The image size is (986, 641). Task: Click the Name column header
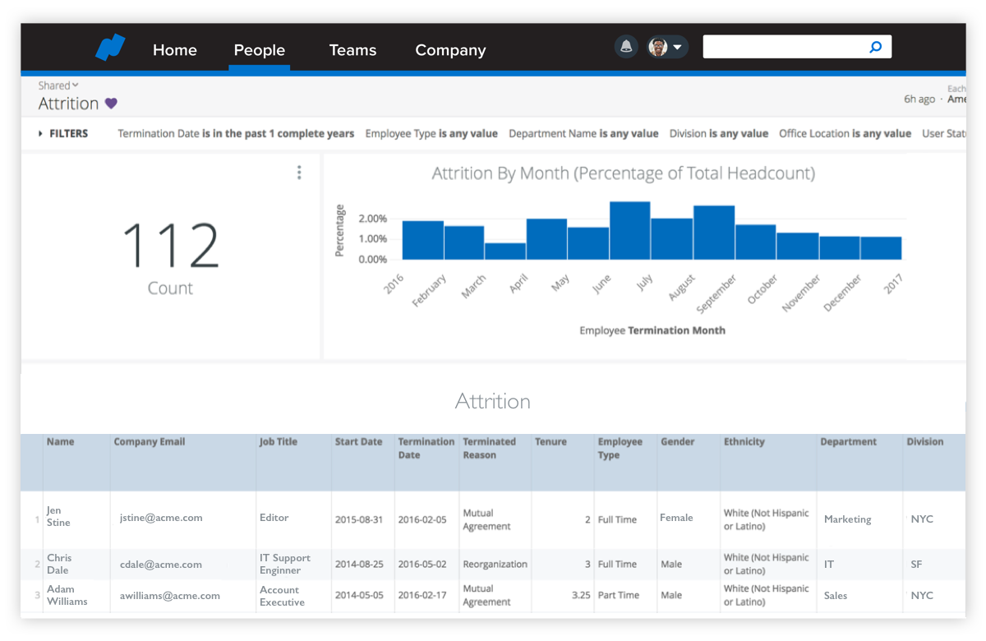[x=60, y=442]
